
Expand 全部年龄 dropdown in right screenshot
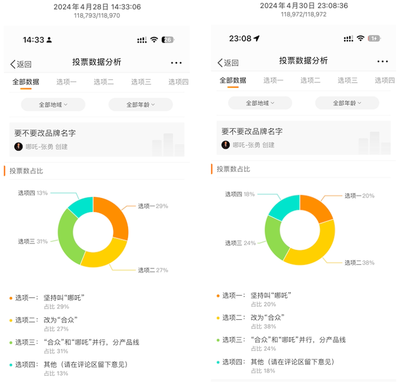click(347, 103)
